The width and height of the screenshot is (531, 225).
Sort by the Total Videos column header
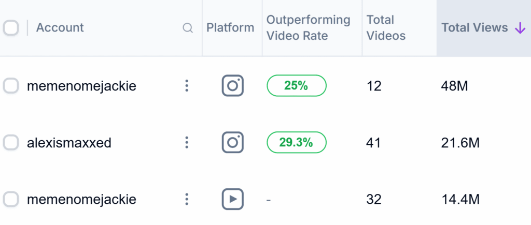coord(386,28)
